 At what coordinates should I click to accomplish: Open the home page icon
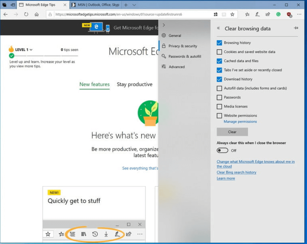[x=36, y=14]
